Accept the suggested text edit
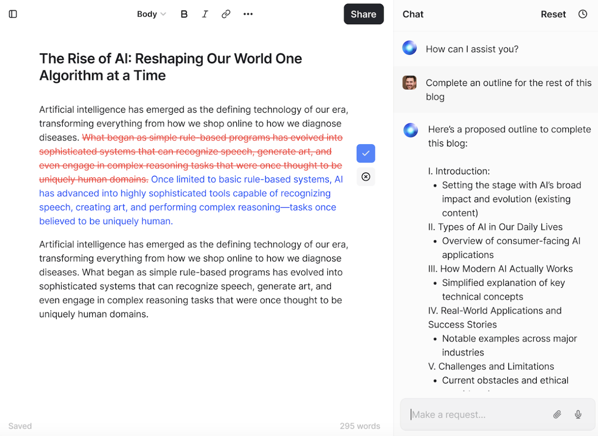 click(366, 153)
